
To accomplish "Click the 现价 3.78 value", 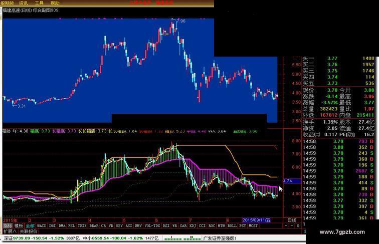I will point(332,90).
